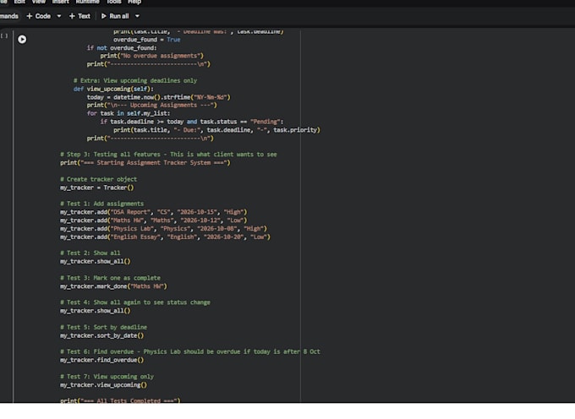The height and width of the screenshot is (419, 575).
Task: Open the Insert menu
Action: (61, 2)
